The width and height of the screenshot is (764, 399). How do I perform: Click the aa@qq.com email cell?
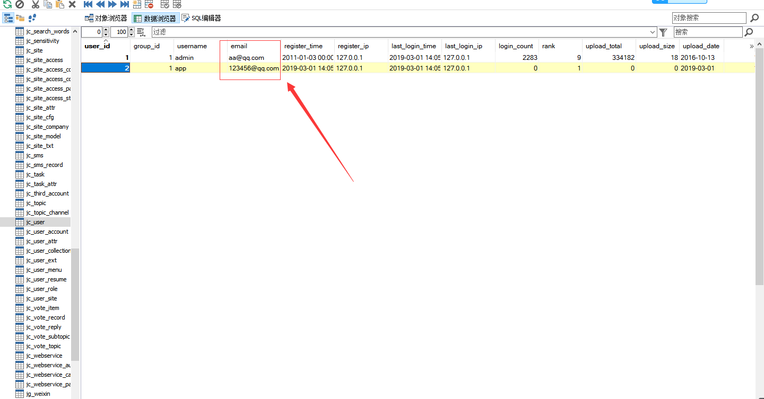tap(254, 58)
